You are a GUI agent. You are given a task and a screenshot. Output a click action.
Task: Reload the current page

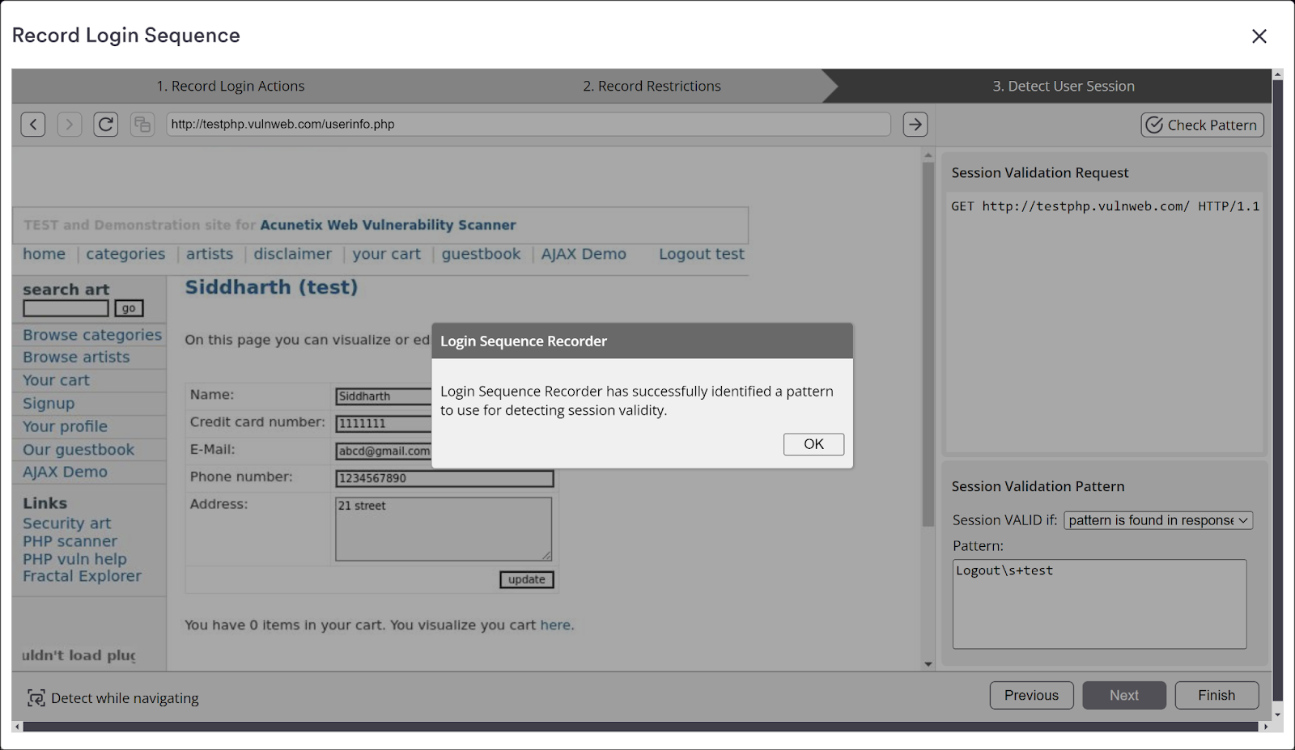point(105,124)
